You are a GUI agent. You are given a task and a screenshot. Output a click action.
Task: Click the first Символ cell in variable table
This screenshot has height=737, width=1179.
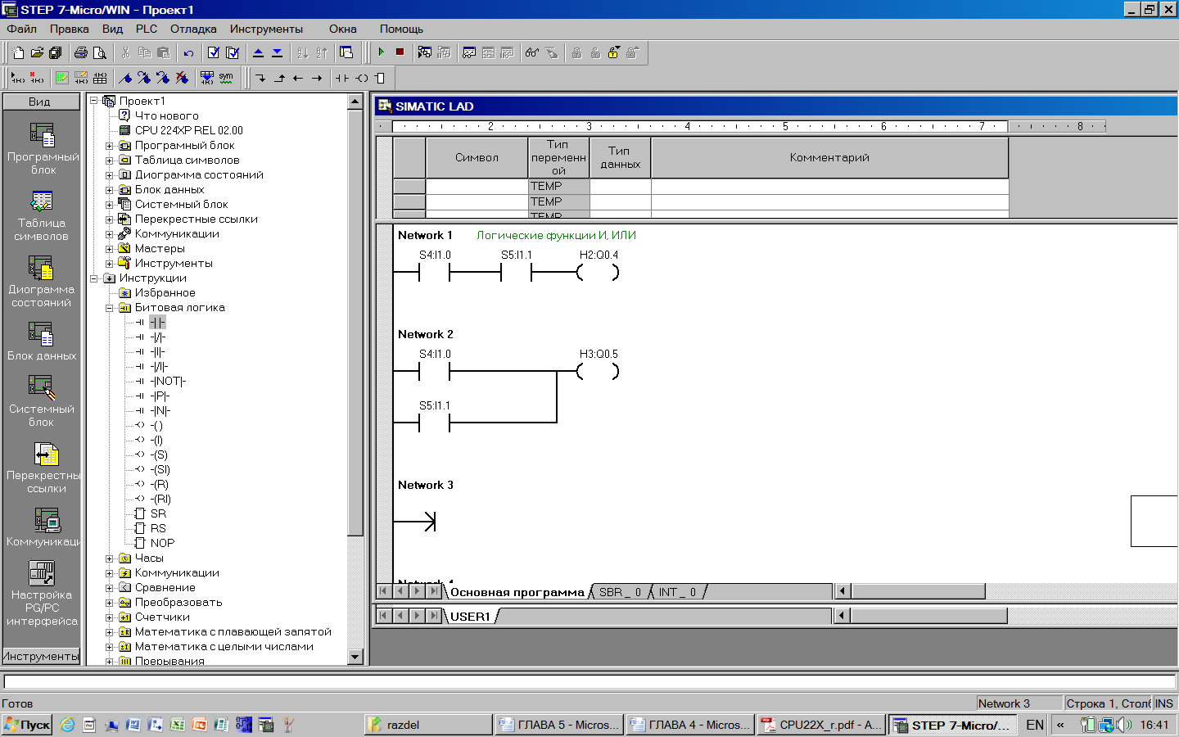click(477, 186)
